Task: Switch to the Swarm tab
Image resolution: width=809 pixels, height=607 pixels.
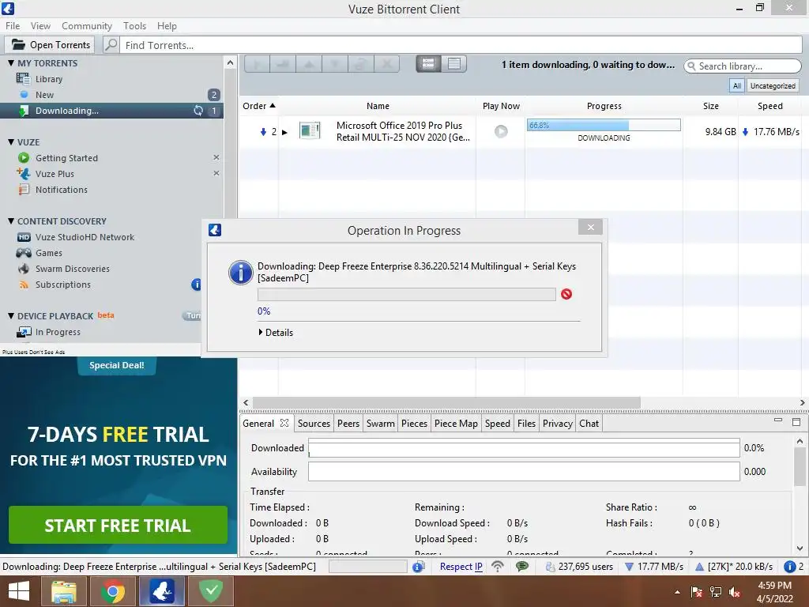Action: (x=380, y=424)
